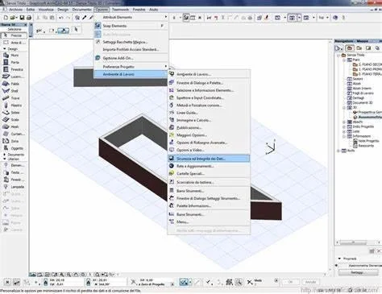Select the Solaio slab tool

pos(14,113)
